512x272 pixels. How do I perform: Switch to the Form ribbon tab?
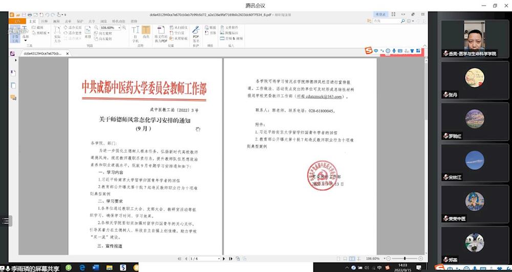coord(68,21)
